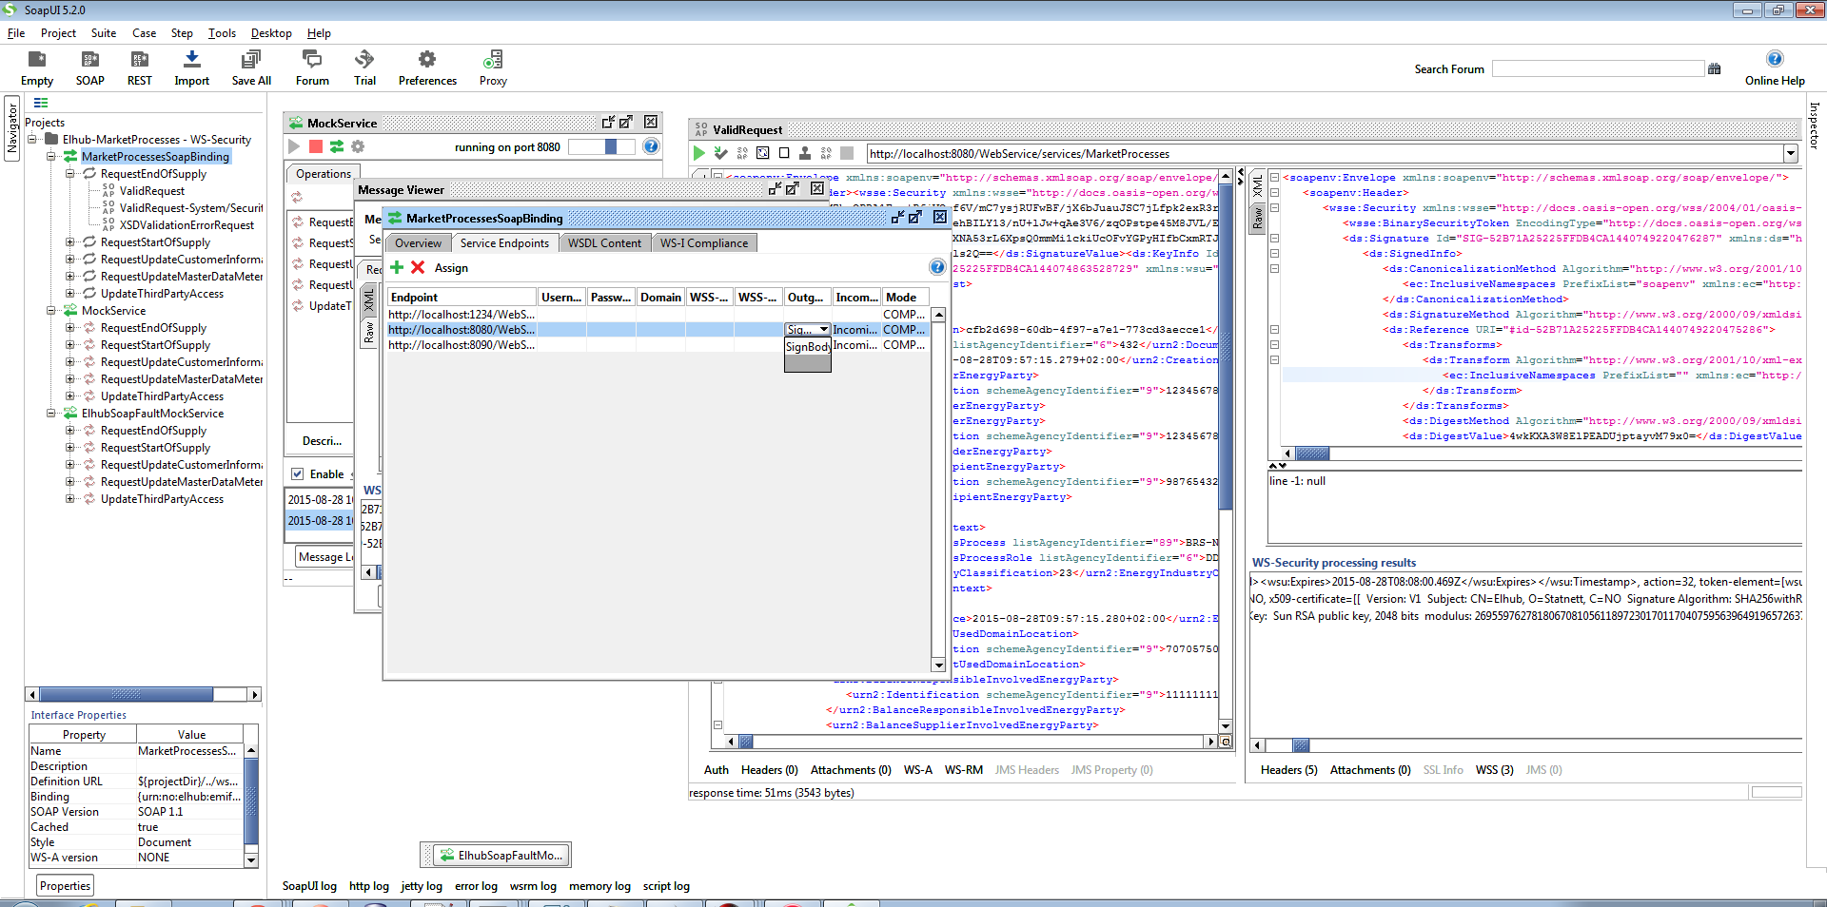Stop the running MockService with red square
The image size is (1827, 907).
(x=316, y=146)
